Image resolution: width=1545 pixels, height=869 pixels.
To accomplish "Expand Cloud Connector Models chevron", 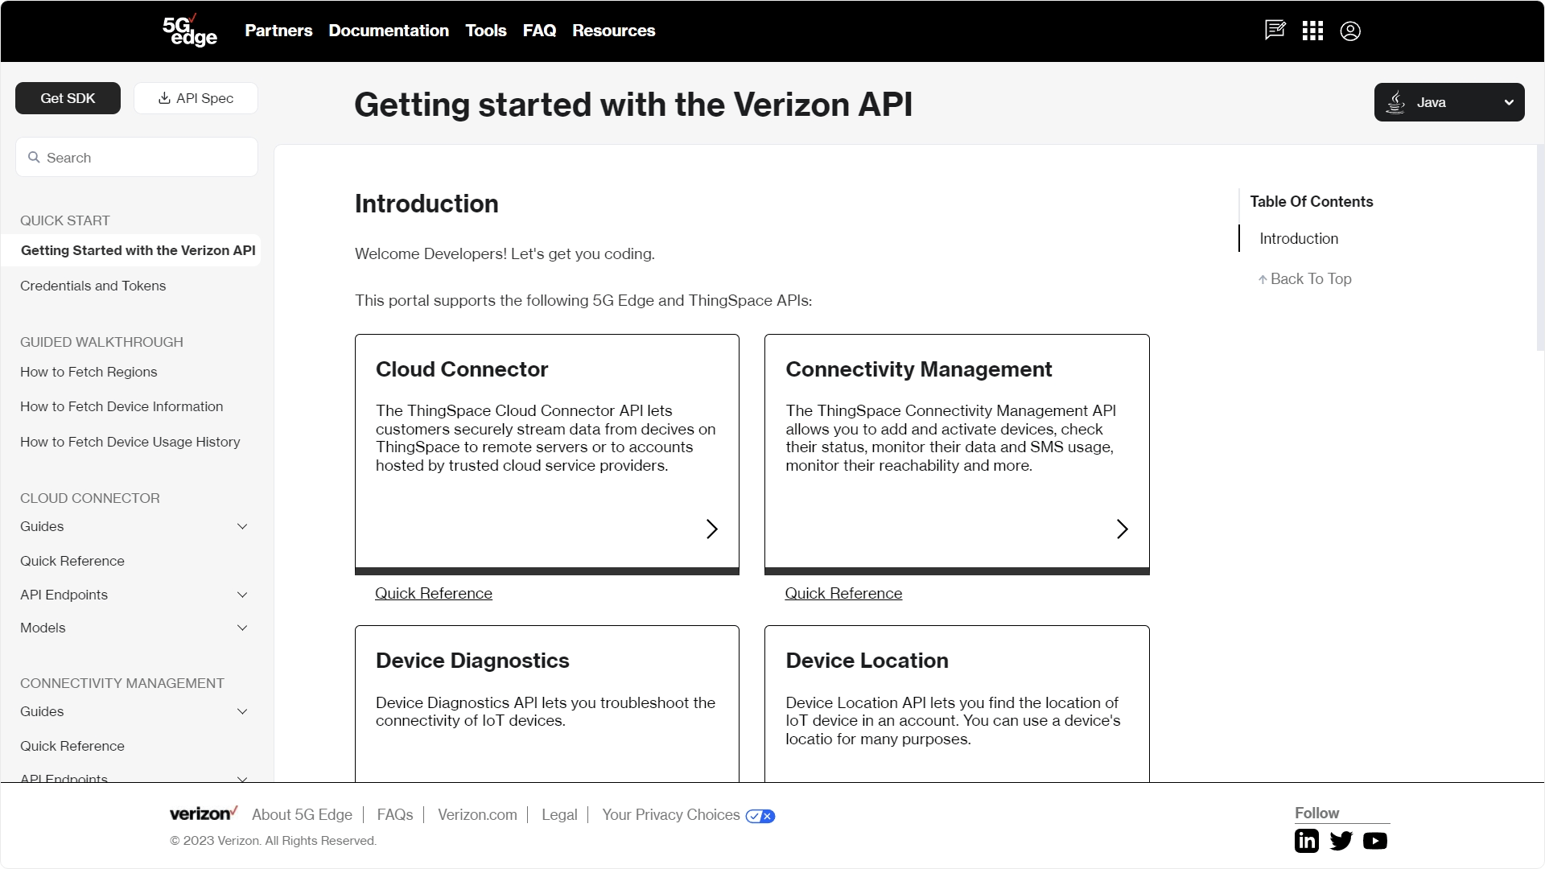I will (x=242, y=628).
